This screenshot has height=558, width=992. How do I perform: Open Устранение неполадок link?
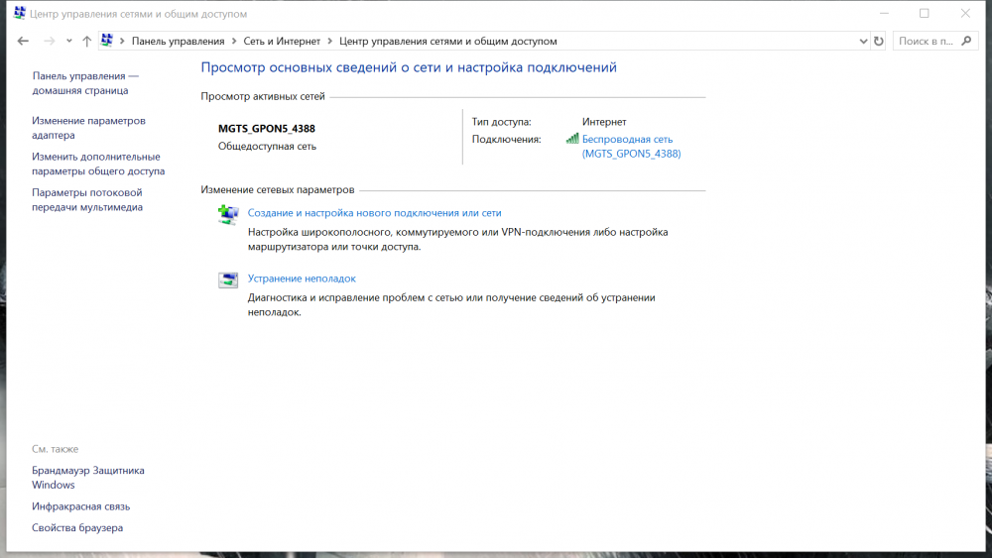[x=302, y=279]
